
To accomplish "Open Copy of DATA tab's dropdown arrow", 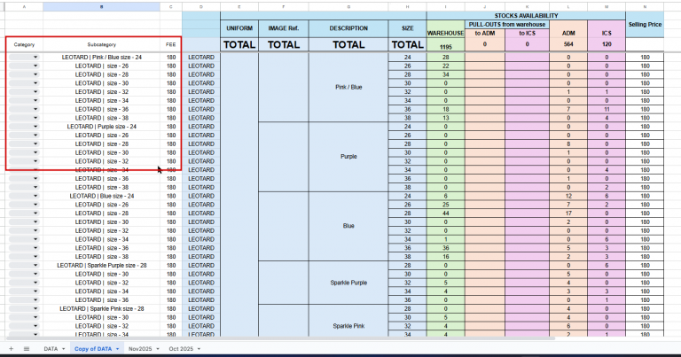I will click(117, 349).
